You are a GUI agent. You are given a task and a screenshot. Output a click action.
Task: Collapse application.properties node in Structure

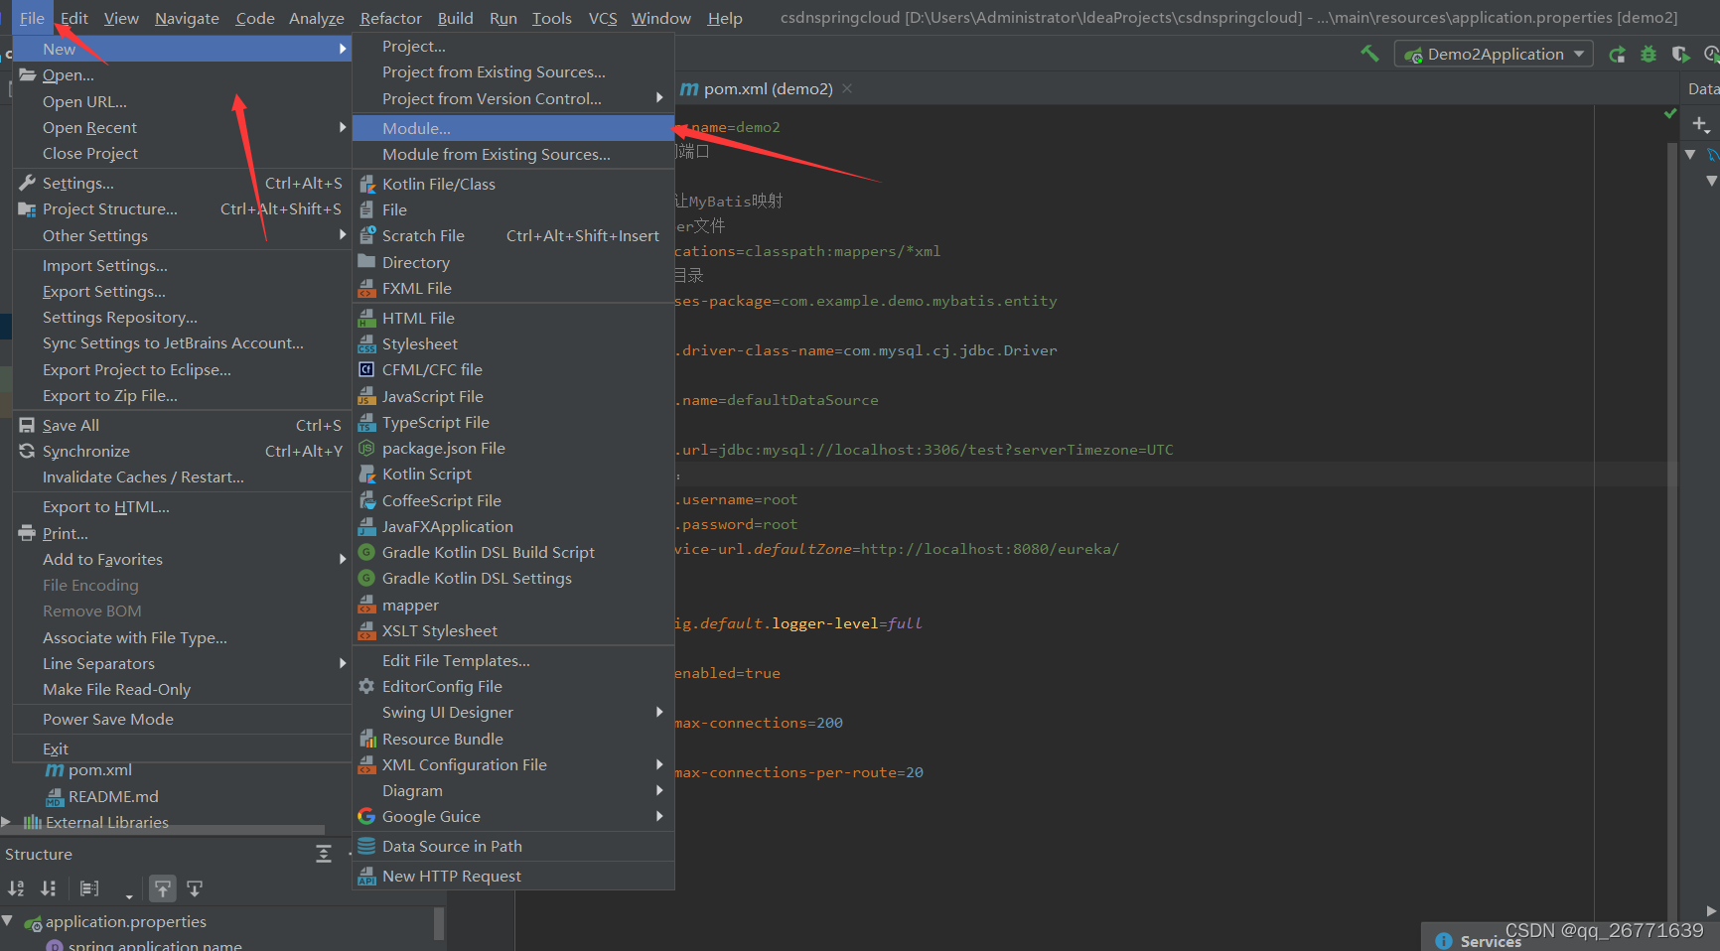(7, 921)
